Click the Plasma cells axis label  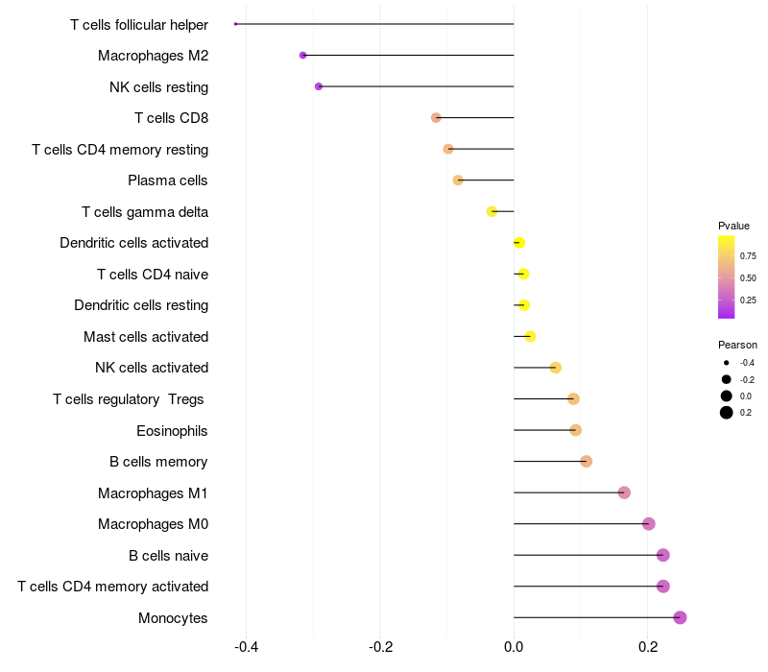(168, 180)
